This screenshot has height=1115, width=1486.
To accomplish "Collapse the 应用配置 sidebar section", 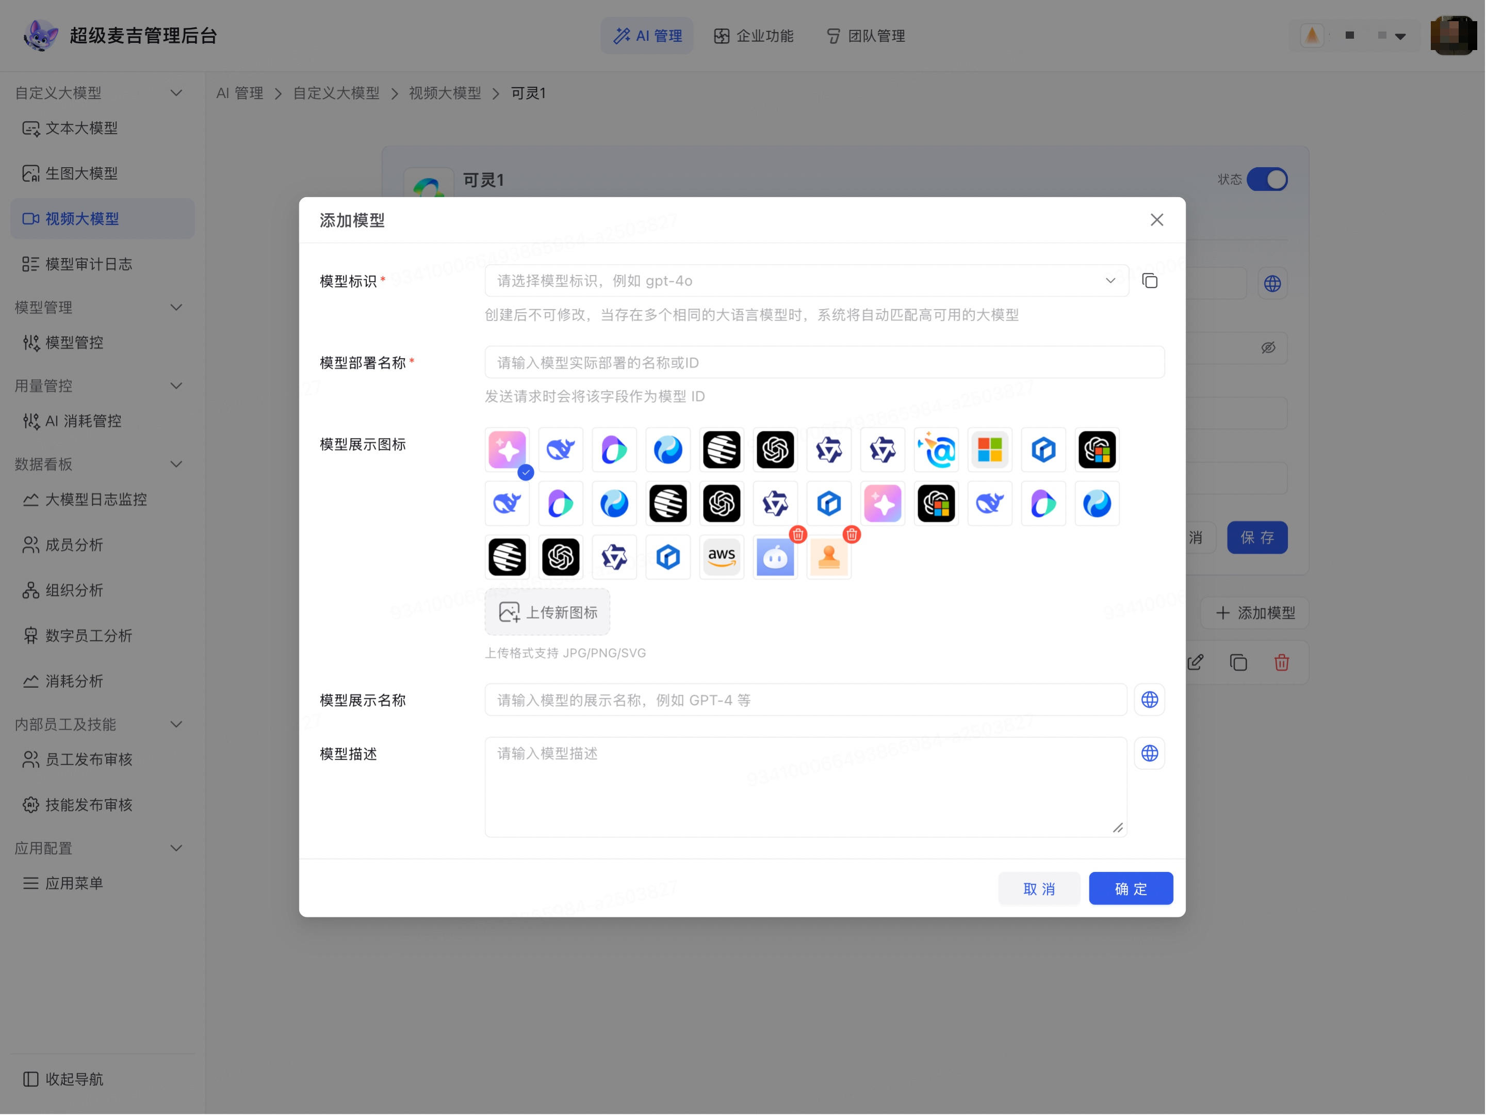I will 176,848.
